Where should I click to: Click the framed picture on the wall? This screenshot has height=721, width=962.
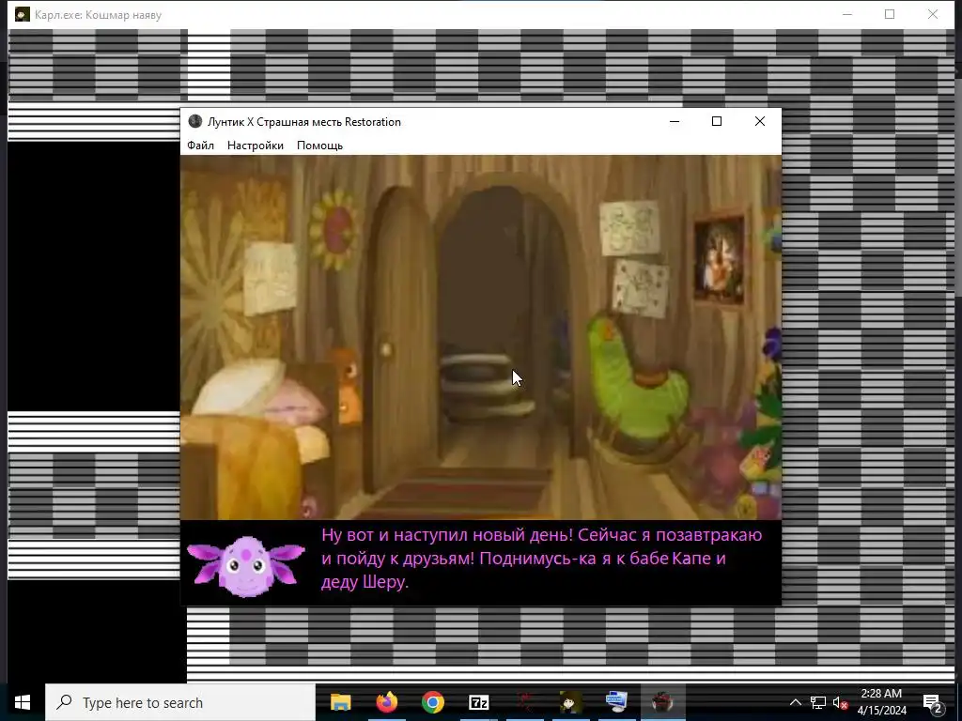click(x=719, y=256)
